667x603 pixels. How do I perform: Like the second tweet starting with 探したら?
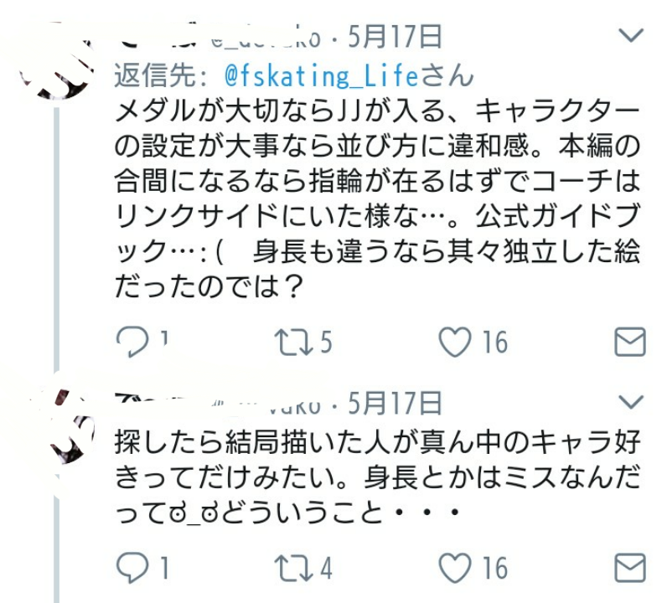[456, 569]
